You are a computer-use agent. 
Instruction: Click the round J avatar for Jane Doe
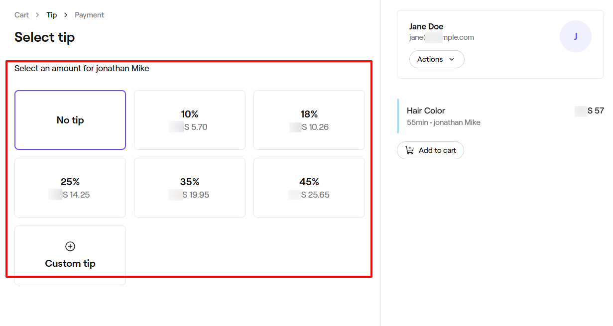pos(575,36)
